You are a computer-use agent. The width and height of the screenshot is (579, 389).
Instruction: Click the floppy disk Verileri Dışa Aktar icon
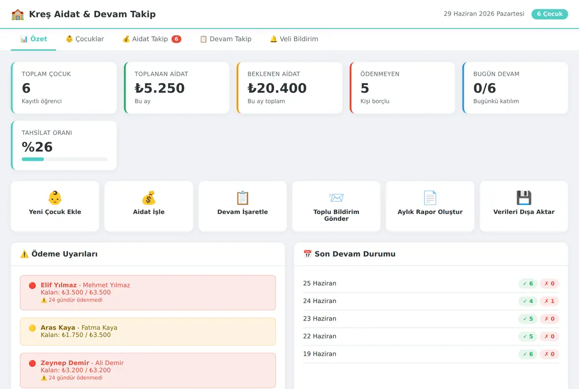pyautogui.click(x=524, y=198)
